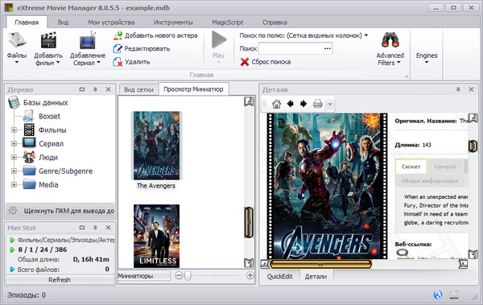The height and width of the screenshot is (305, 483).
Task: Click the ellipsis button in the search field
Action: coord(328,48)
